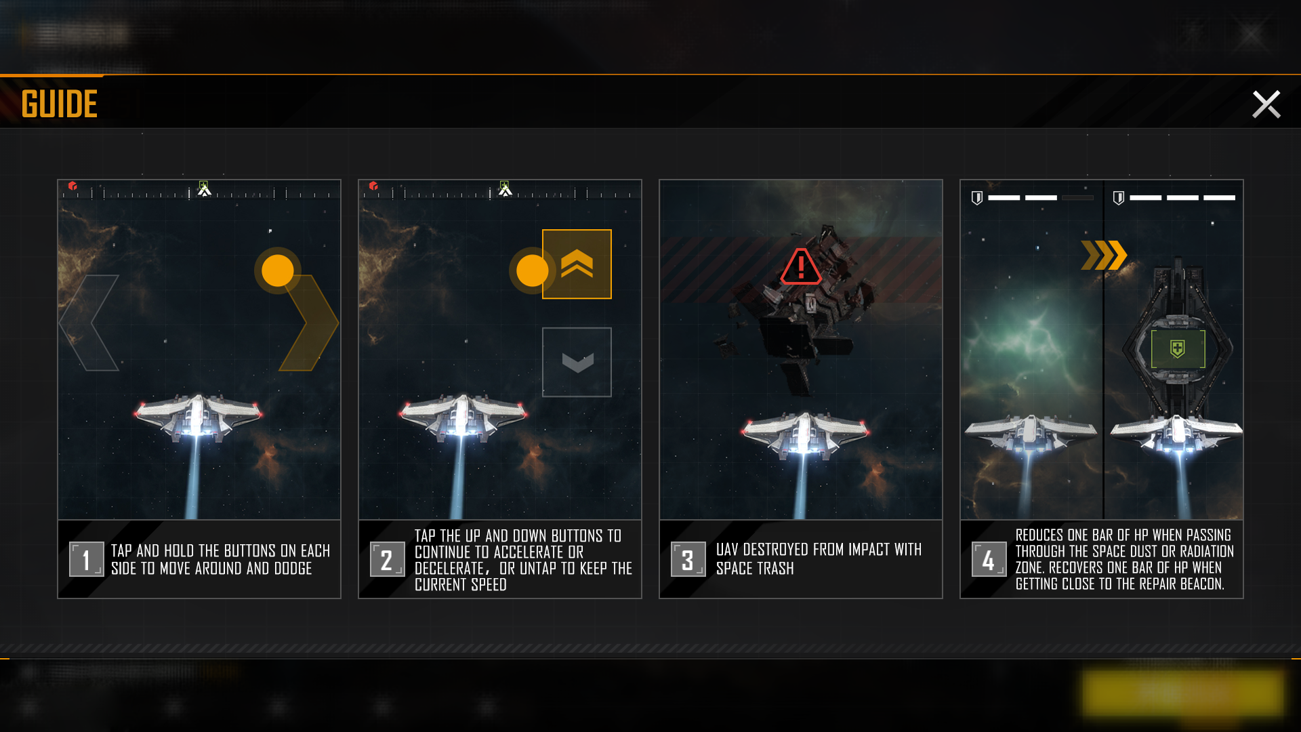
Task: Tap the left move arrow in panel 1
Action: (x=89, y=323)
